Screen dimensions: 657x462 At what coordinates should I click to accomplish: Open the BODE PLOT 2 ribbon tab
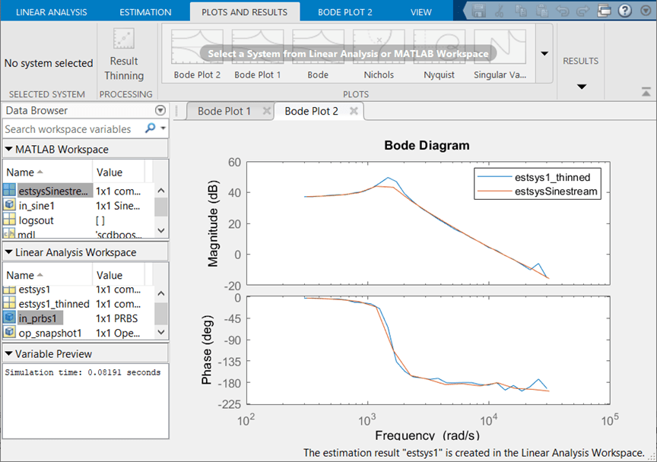point(344,12)
